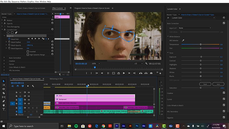Toggle Vignette section checkbox
This screenshot has width=229, height=129.
(224, 117)
